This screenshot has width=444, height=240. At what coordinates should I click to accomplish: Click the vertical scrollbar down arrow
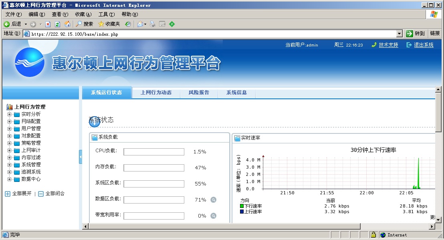[x=438, y=220]
